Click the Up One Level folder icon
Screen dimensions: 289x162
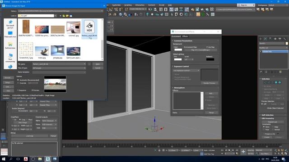(x=64, y=16)
